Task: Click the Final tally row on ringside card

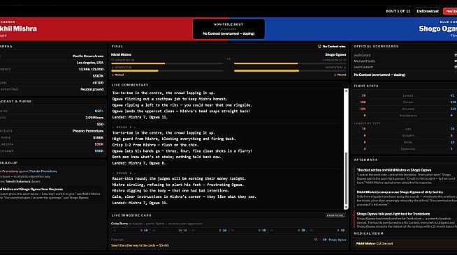Action: (x=228, y=240)
